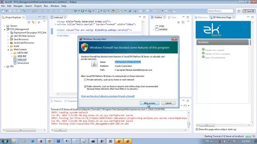This screenshot has height=144, width=257.
Task: Open the Window menu
Action: (x=55, y=6)
